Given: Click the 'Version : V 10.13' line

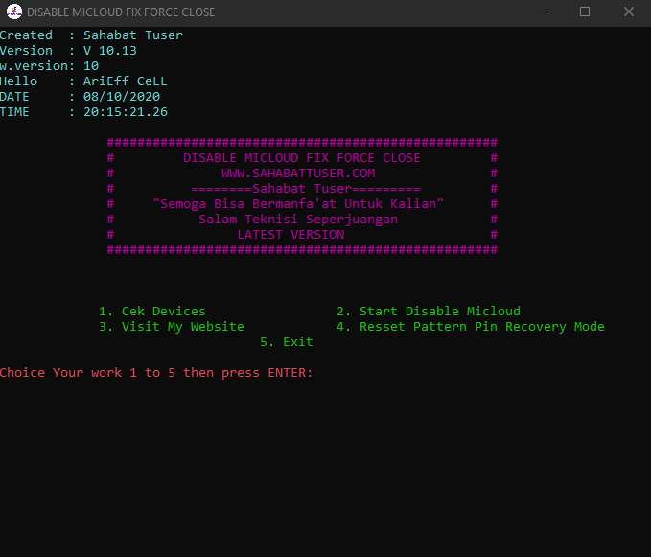Looking at the screenshot, I should click(68, 51).
